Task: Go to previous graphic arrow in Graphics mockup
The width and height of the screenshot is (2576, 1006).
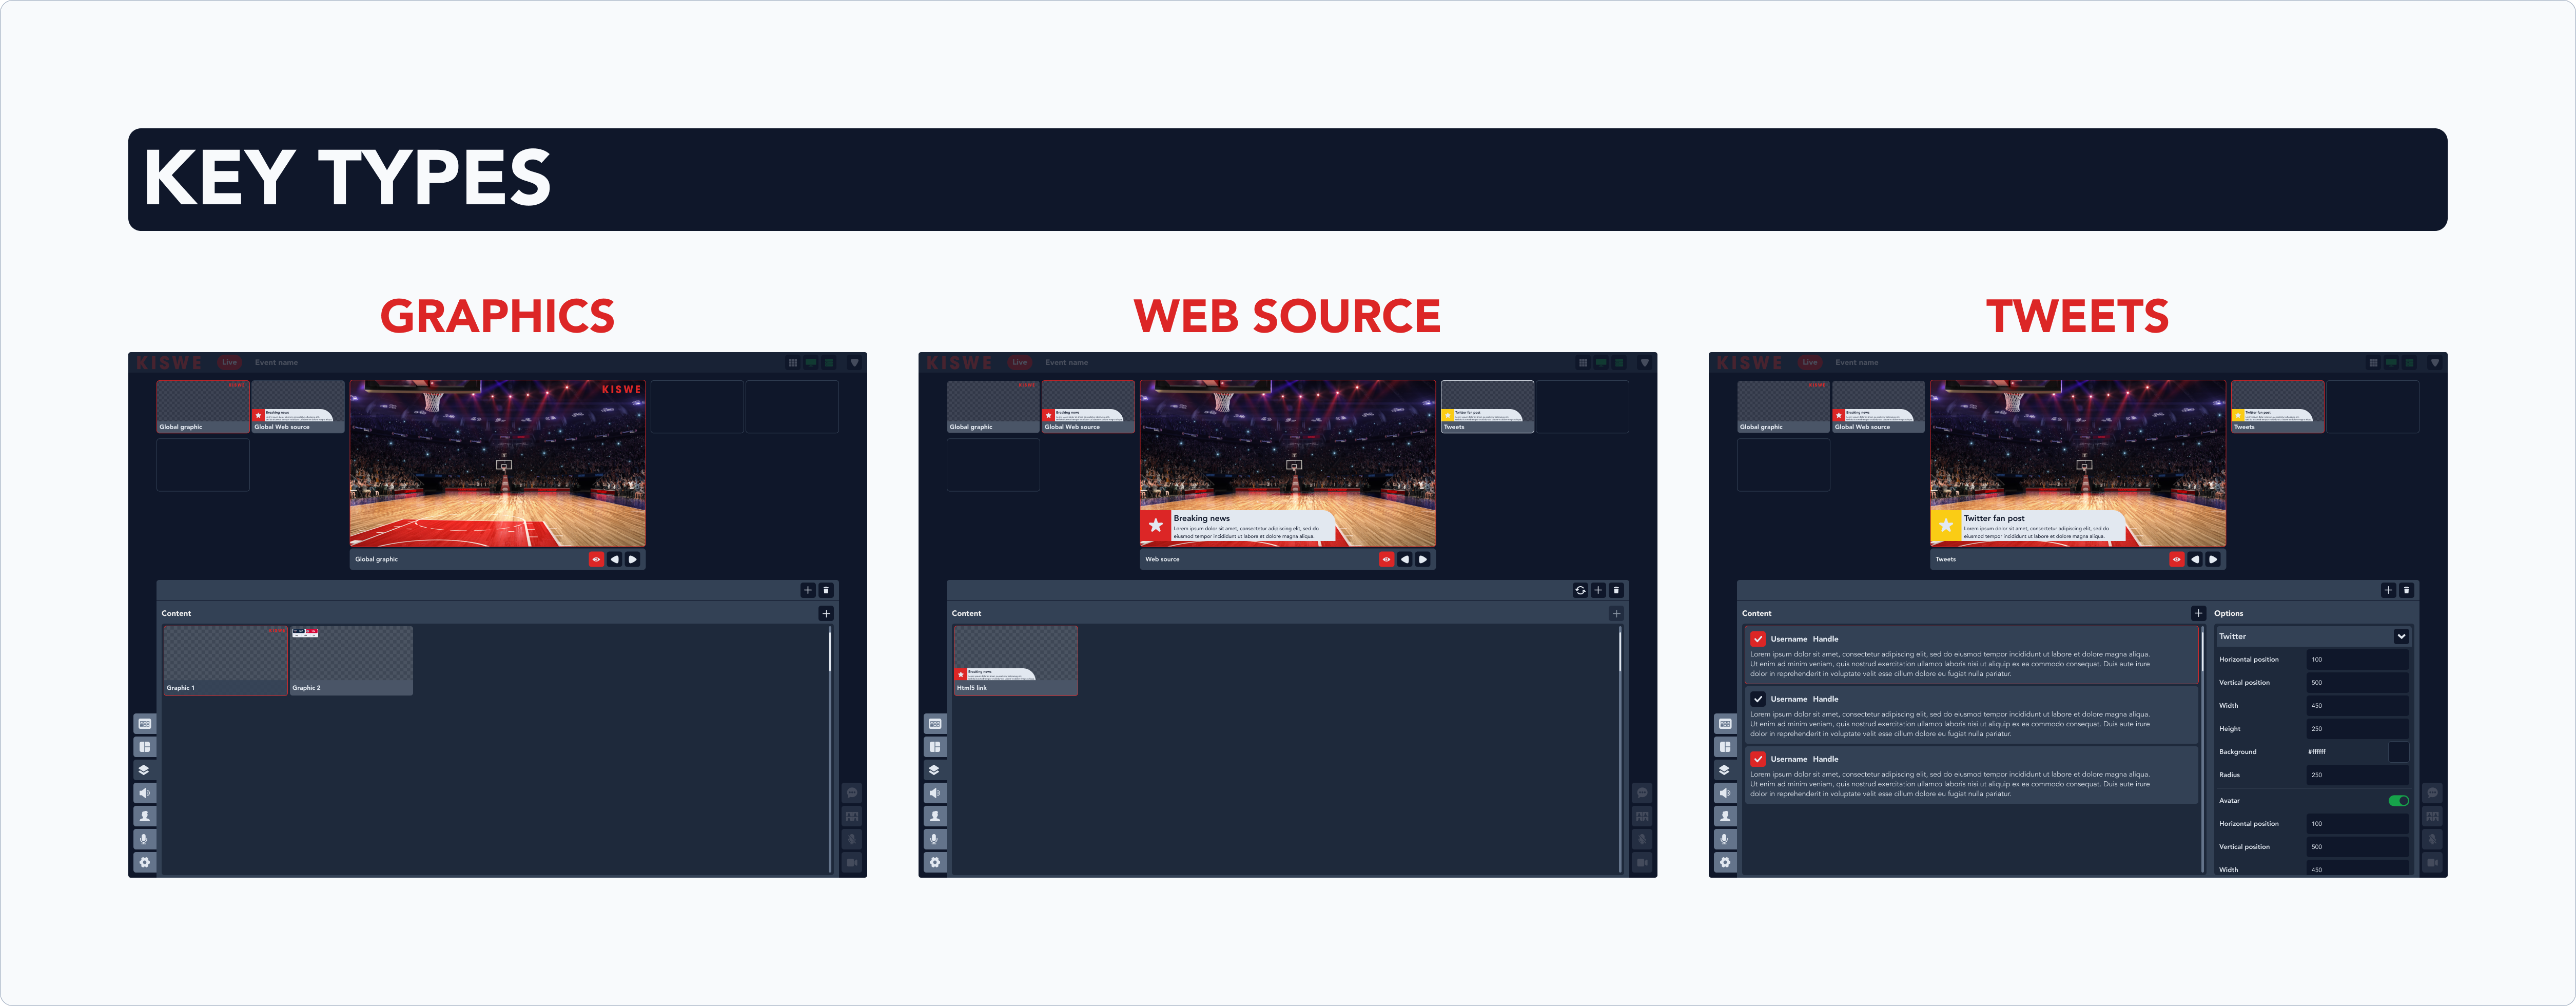Action: click(615, 559)
